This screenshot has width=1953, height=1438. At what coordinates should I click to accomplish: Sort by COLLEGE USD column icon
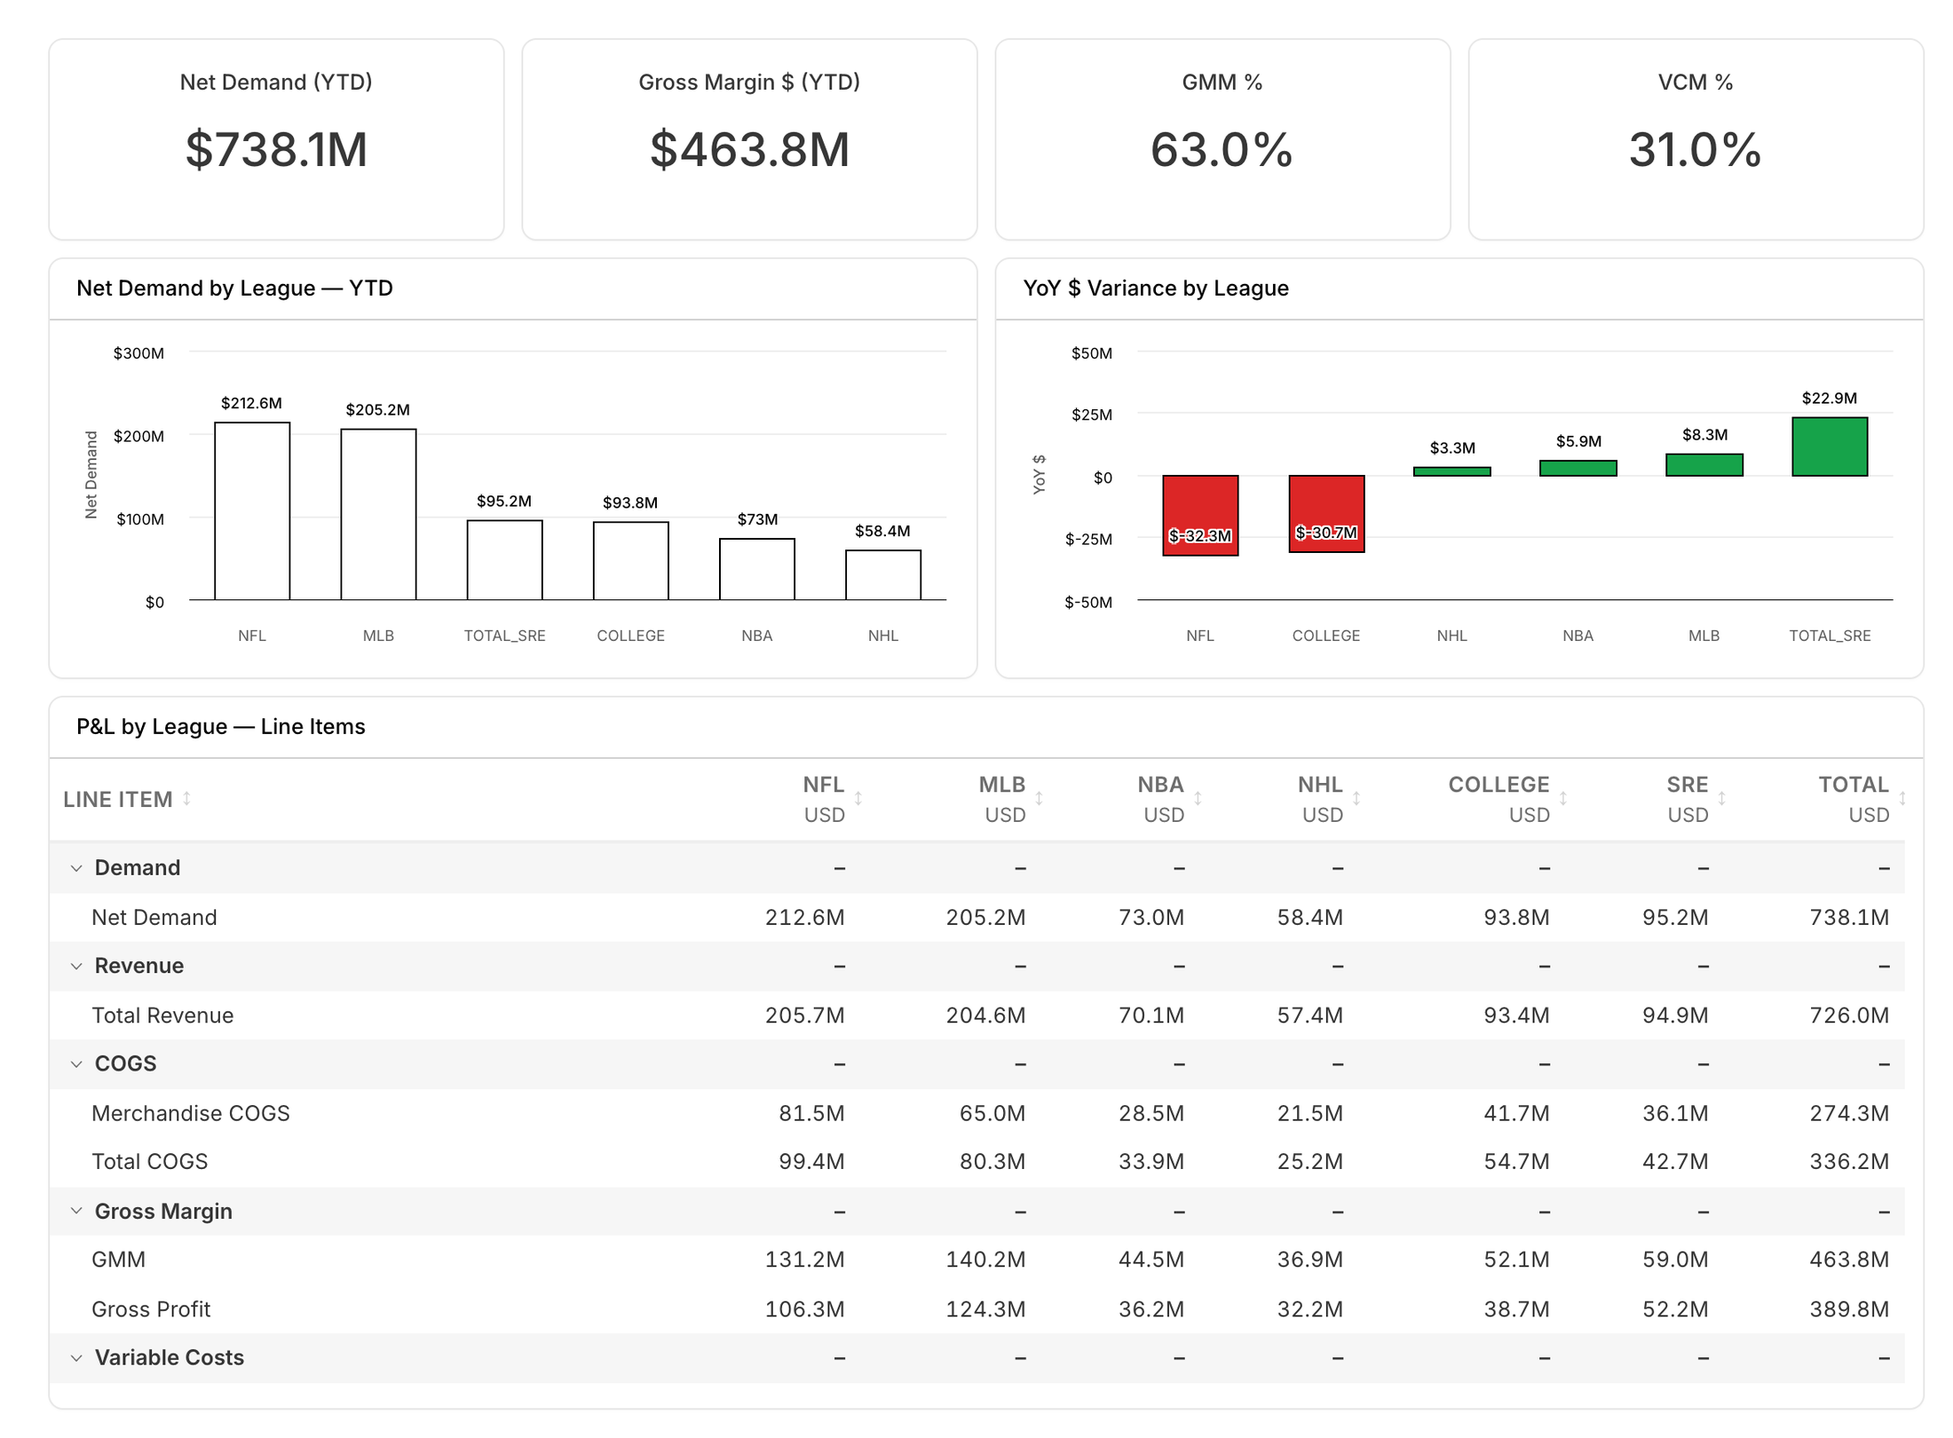pyautogui.click(x=1562, y=799)
